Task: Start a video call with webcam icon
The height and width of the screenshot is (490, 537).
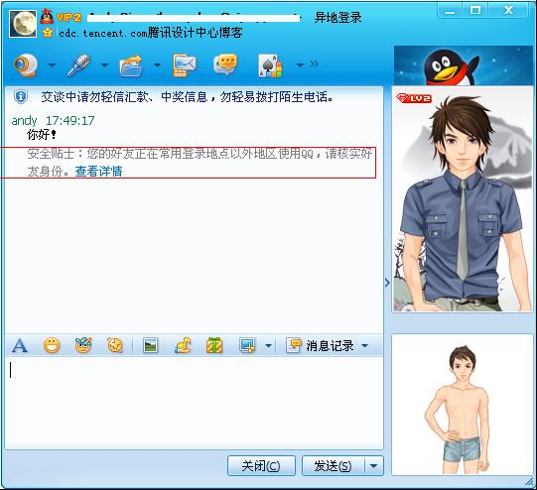Action: coord(26,64)
